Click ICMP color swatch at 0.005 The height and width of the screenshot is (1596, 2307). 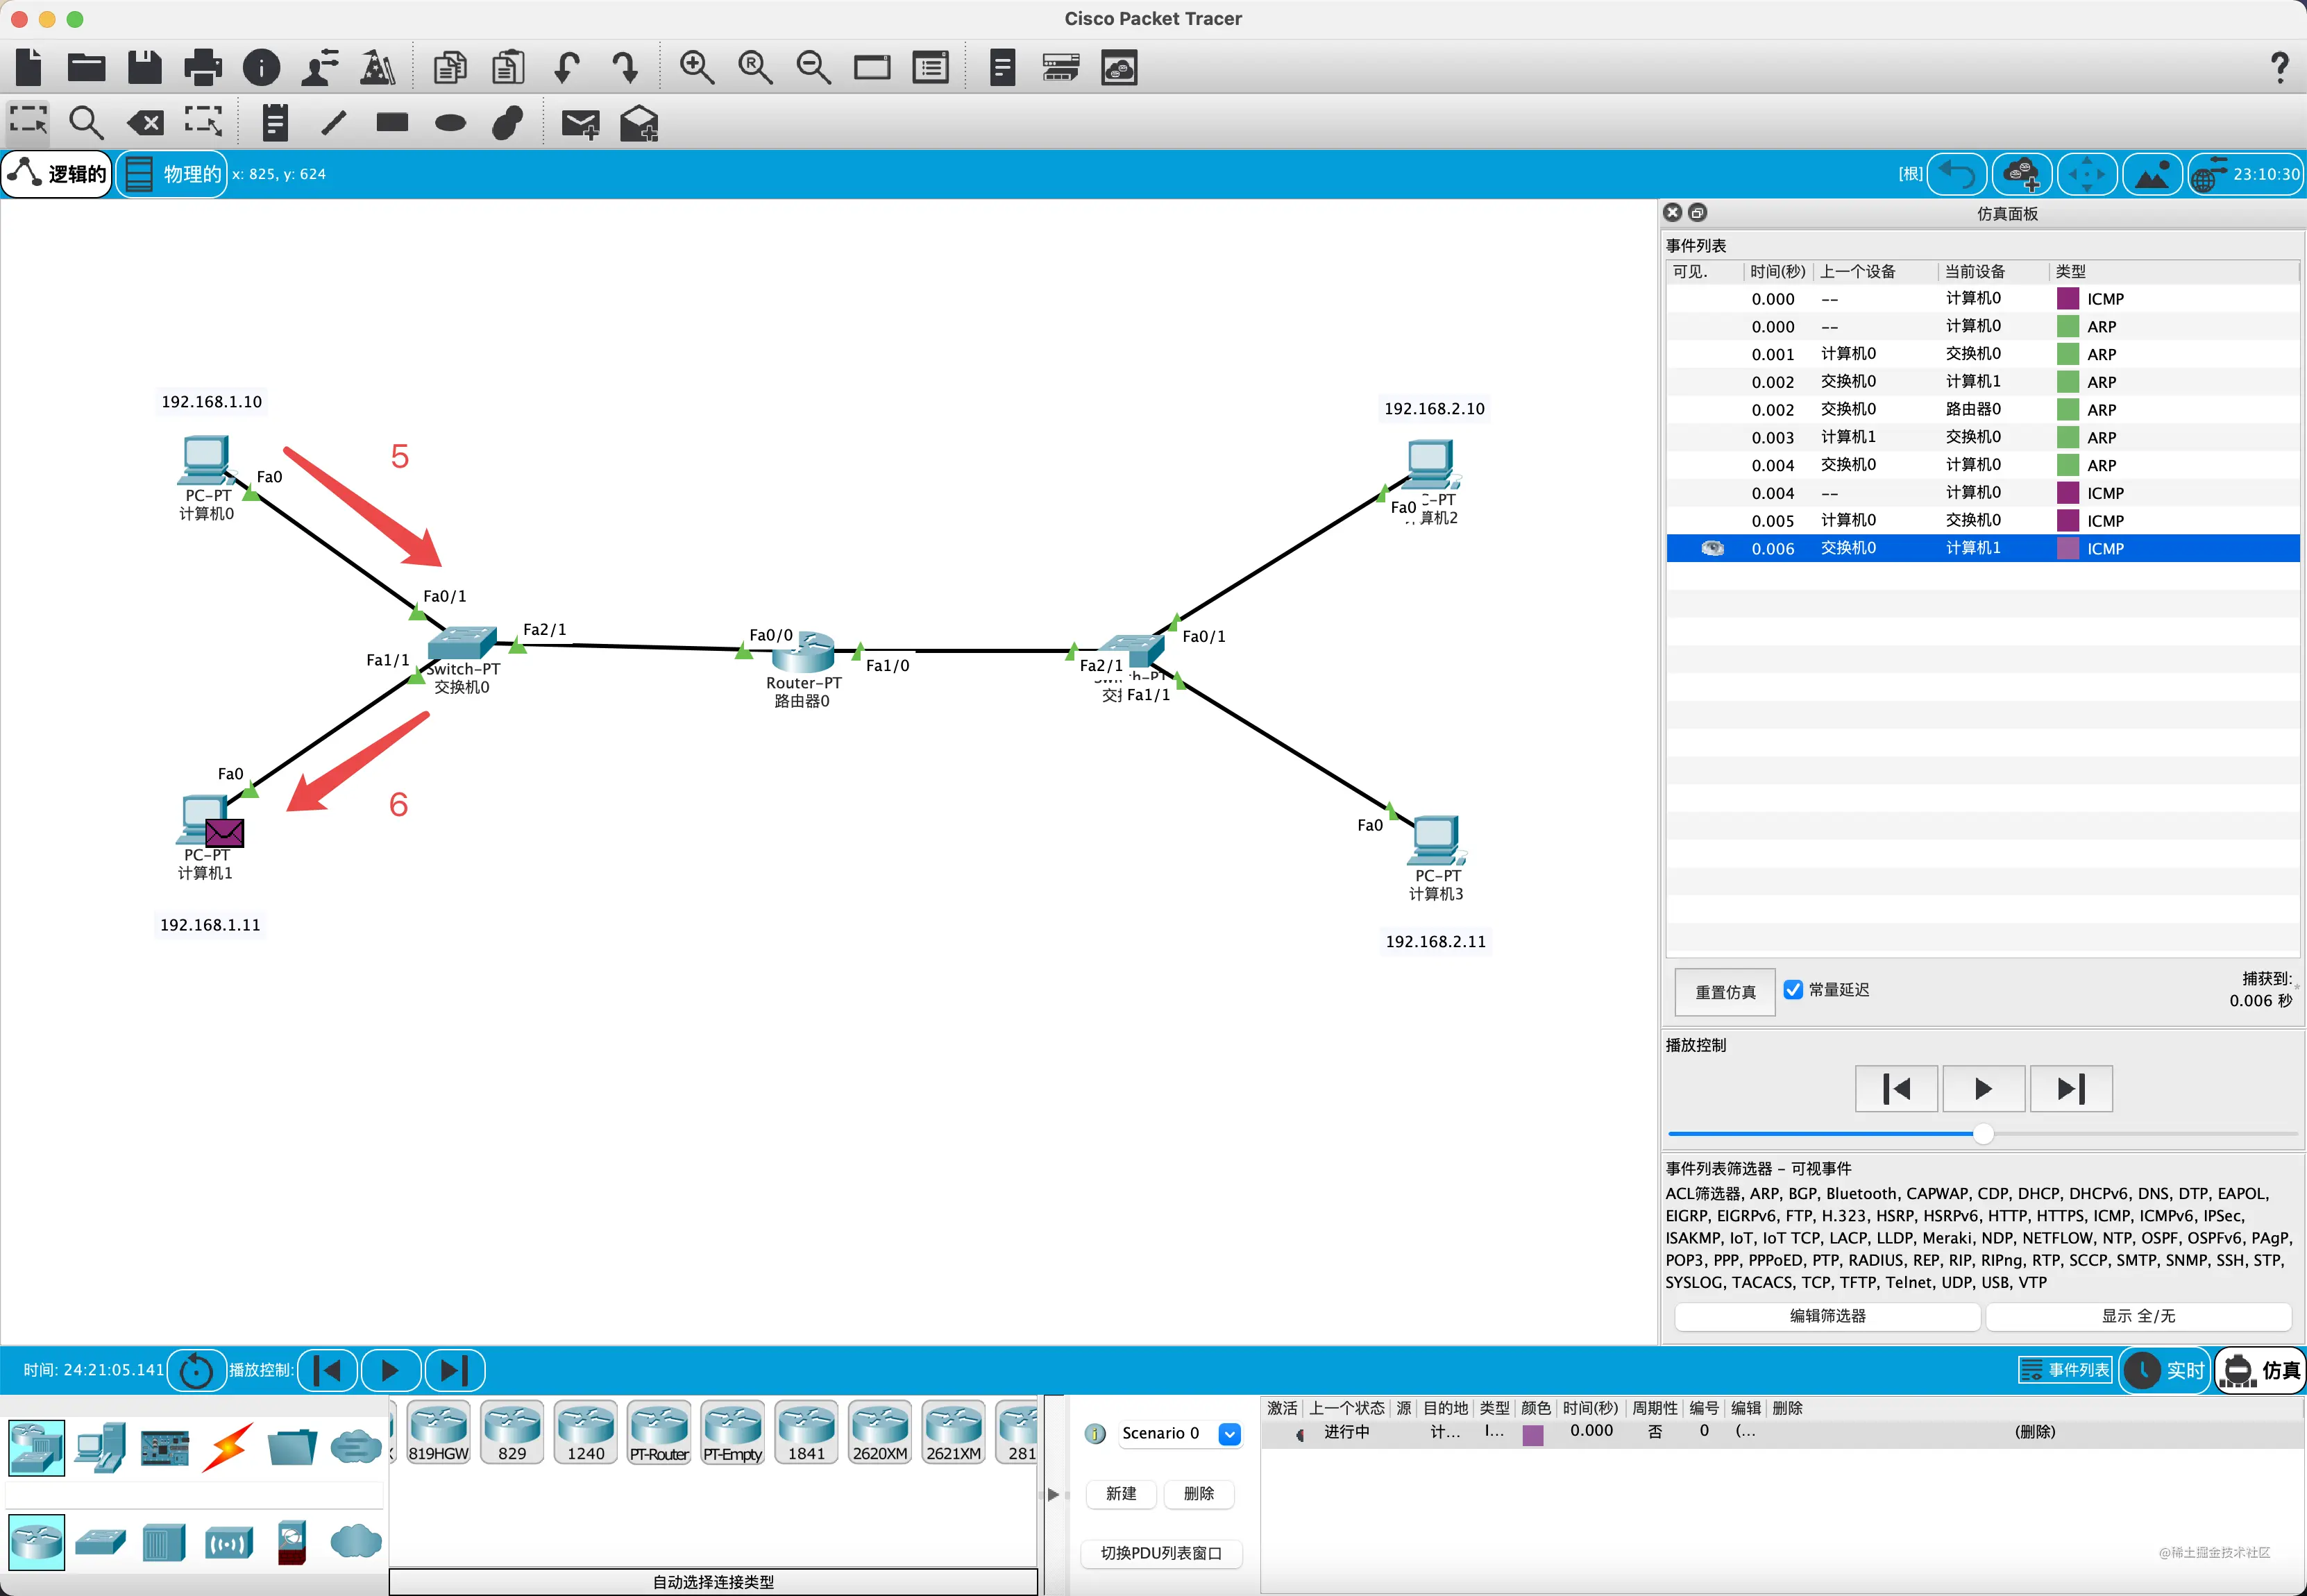[2067, 520]
